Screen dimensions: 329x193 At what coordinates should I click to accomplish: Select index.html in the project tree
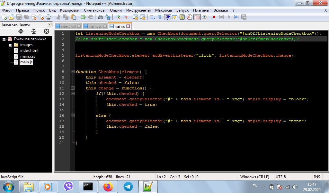(29, 51)
